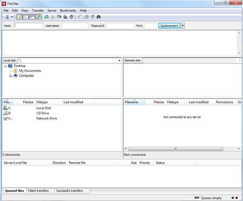243x201 pixels.
Task: Click message log scroll down arrow
Action: [x=239, y=53]
